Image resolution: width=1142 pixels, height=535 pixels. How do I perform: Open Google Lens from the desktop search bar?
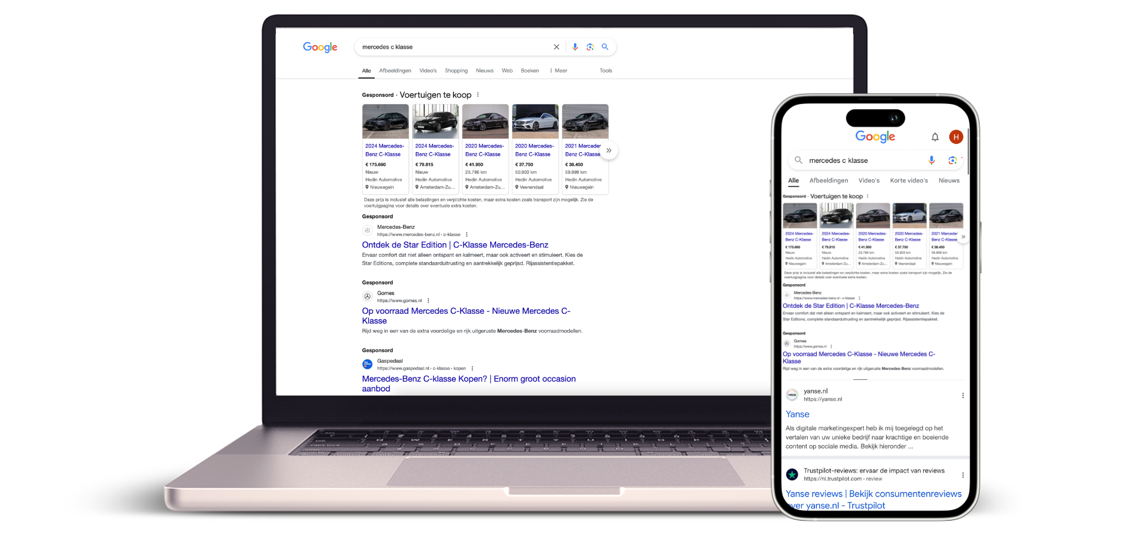click(x=589, y=47)
